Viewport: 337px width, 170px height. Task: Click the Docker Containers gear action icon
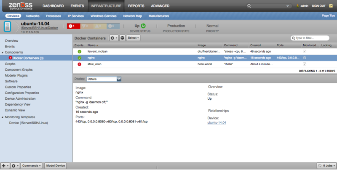coord(114,38)
